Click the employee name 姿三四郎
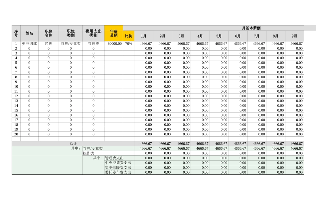 point(30,43)
